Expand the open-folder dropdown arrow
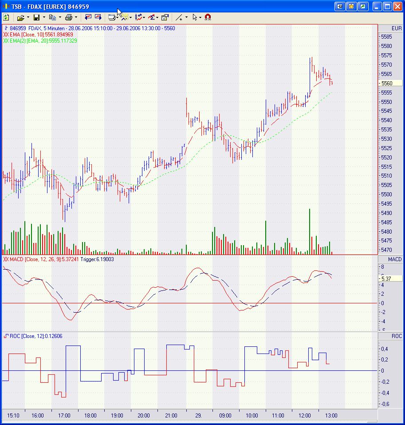The image size is (405, 425). [x=28, y=17]
